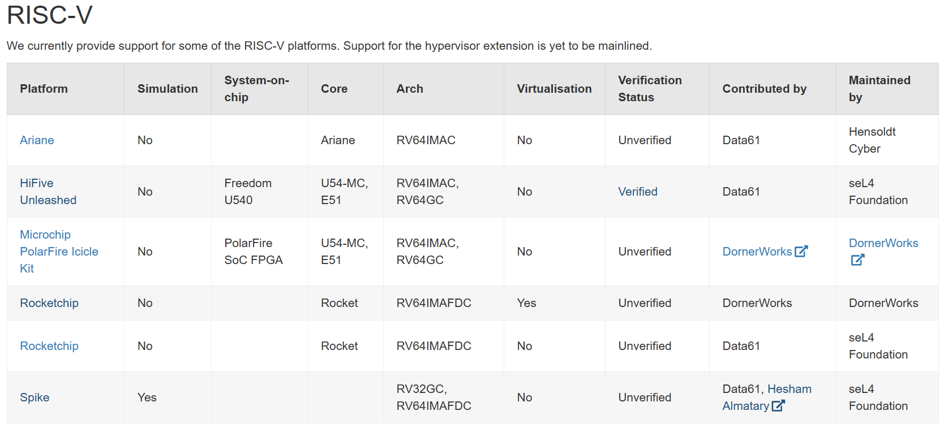Click the external-link icon below DornerWorks in Maintained by
Screen dimensions: 944x428
pyautogui.click(x=857, y=260)
